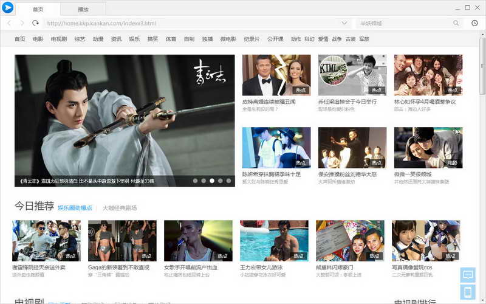Click the Kankan player logo icon

click(x=8, y=8)
